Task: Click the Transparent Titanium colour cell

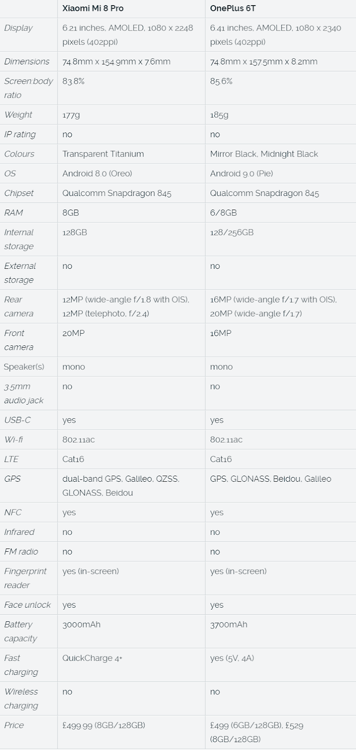Action: coord(103,154)
